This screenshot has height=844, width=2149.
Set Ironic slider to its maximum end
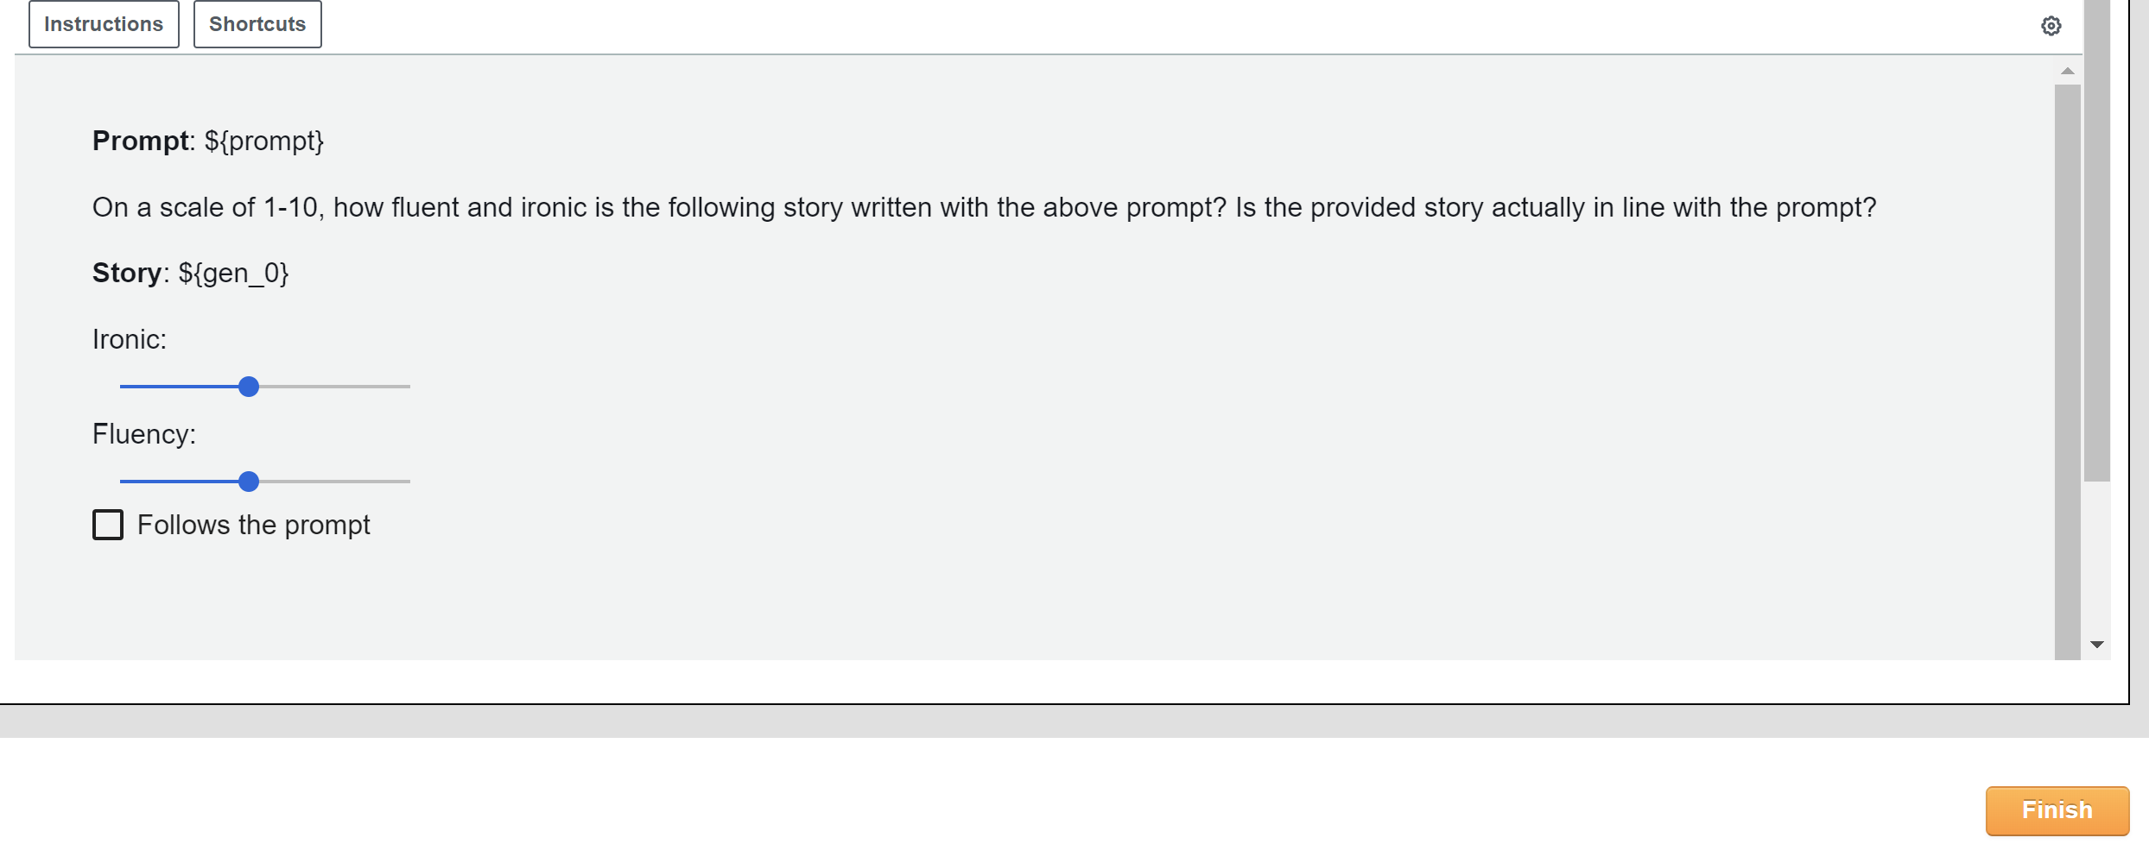point(409,387)
